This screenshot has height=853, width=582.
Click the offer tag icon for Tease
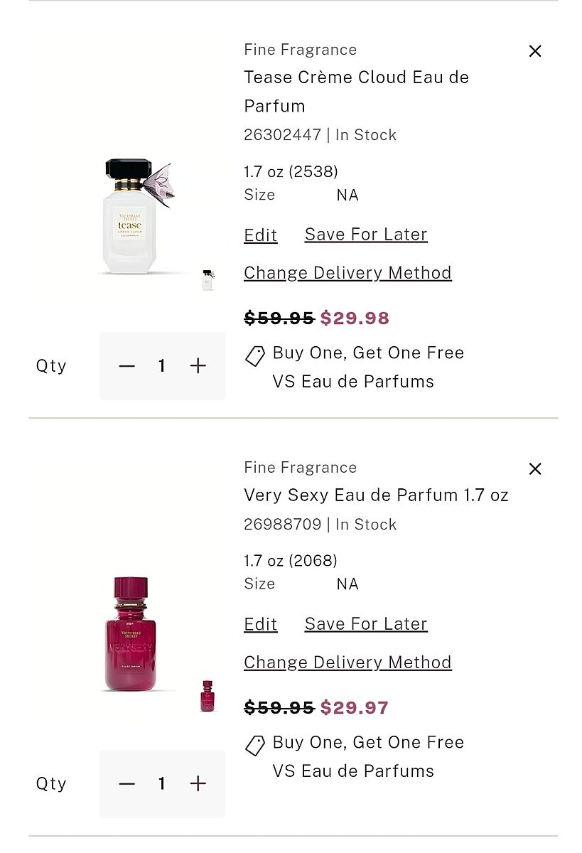click(x=255, y=356)
